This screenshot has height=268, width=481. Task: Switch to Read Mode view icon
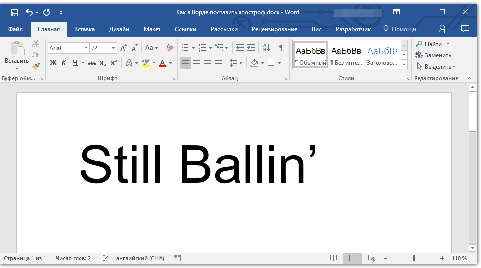334,258
